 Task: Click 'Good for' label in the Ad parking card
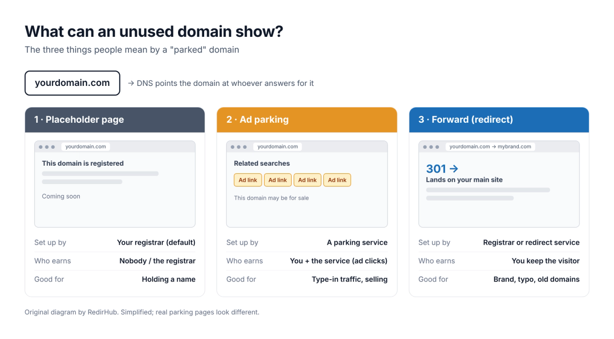tap(241, 279)
